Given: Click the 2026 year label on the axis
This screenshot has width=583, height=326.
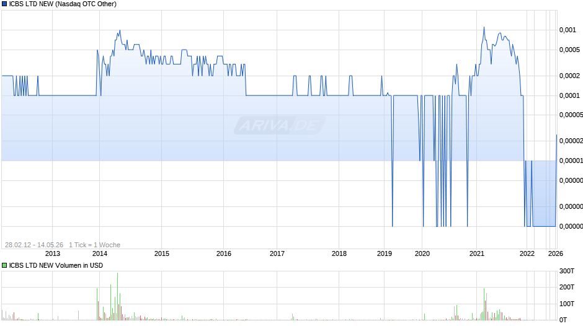Looking at the screenshot, I should [556, 253].
